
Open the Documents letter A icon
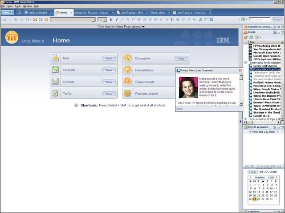click(127, 58)
